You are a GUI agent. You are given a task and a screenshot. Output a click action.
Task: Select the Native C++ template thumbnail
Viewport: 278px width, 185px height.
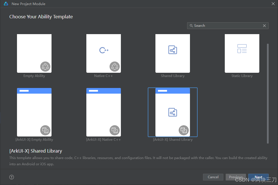tap(104, 53)
